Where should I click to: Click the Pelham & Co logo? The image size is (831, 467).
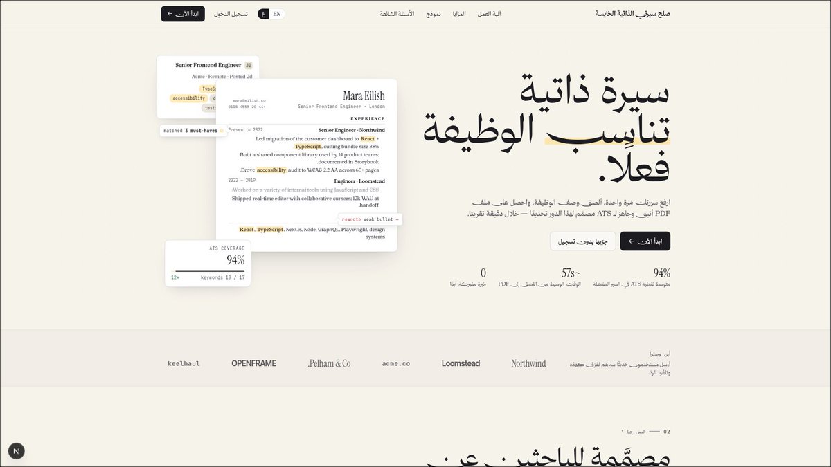click(x=329, y=363)
